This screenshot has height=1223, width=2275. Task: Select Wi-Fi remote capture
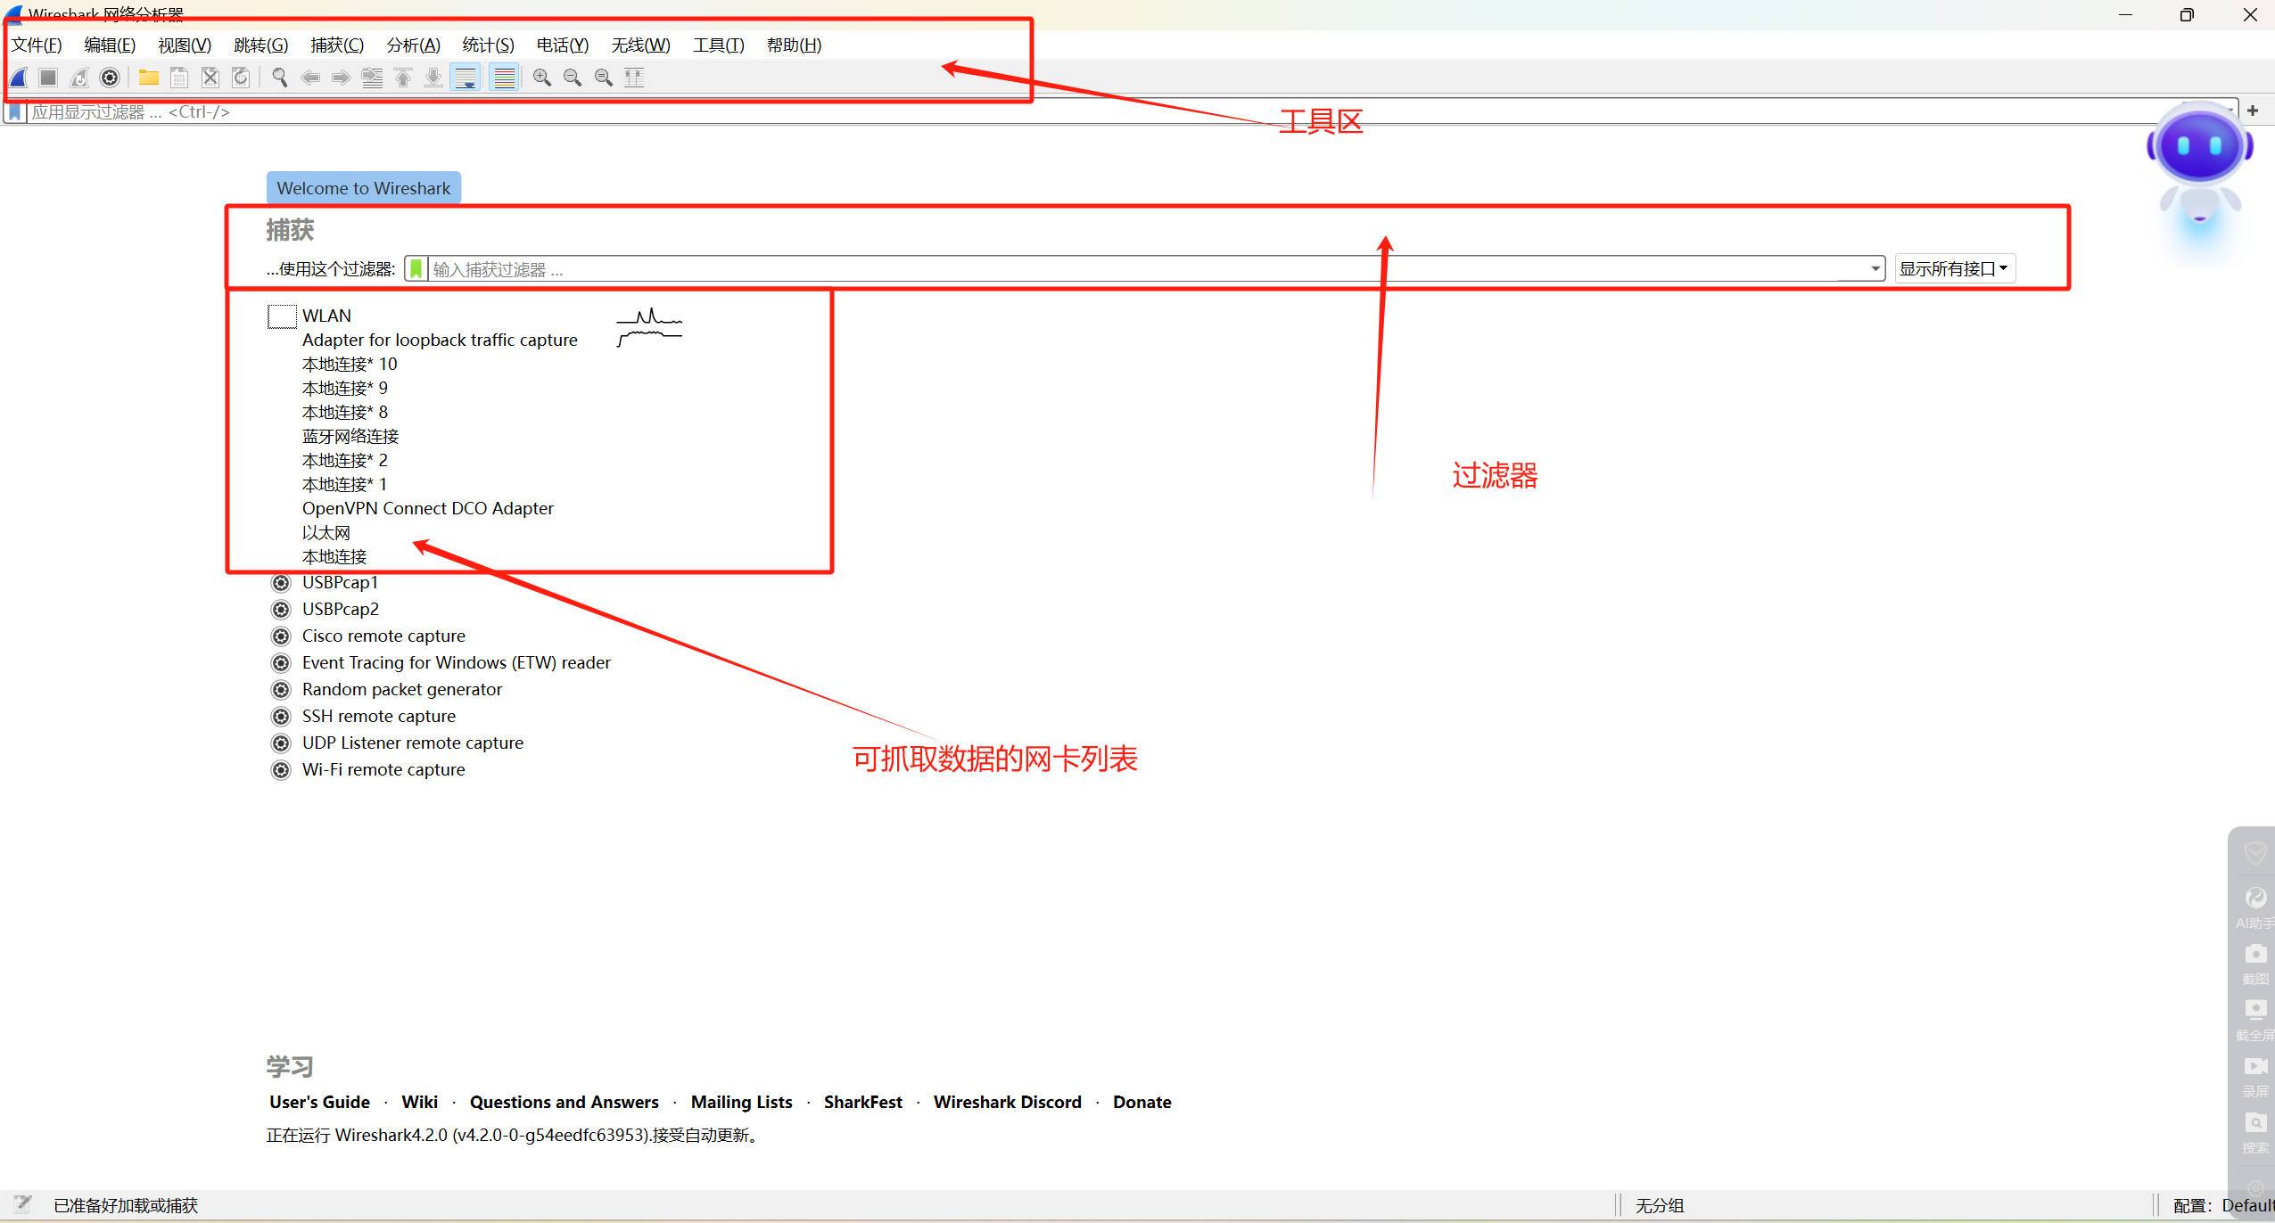point(383,769)
